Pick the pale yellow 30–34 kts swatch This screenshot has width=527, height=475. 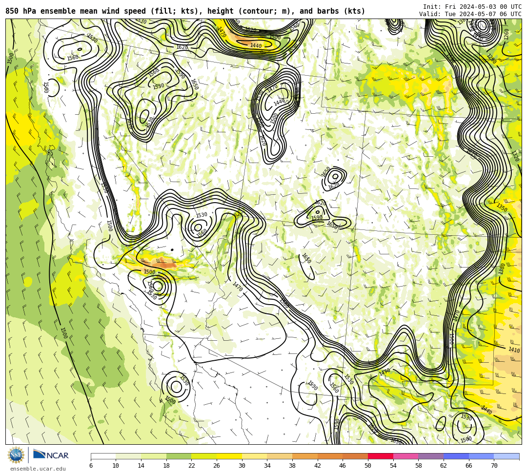pyautogui.click(x=254, y=456)
